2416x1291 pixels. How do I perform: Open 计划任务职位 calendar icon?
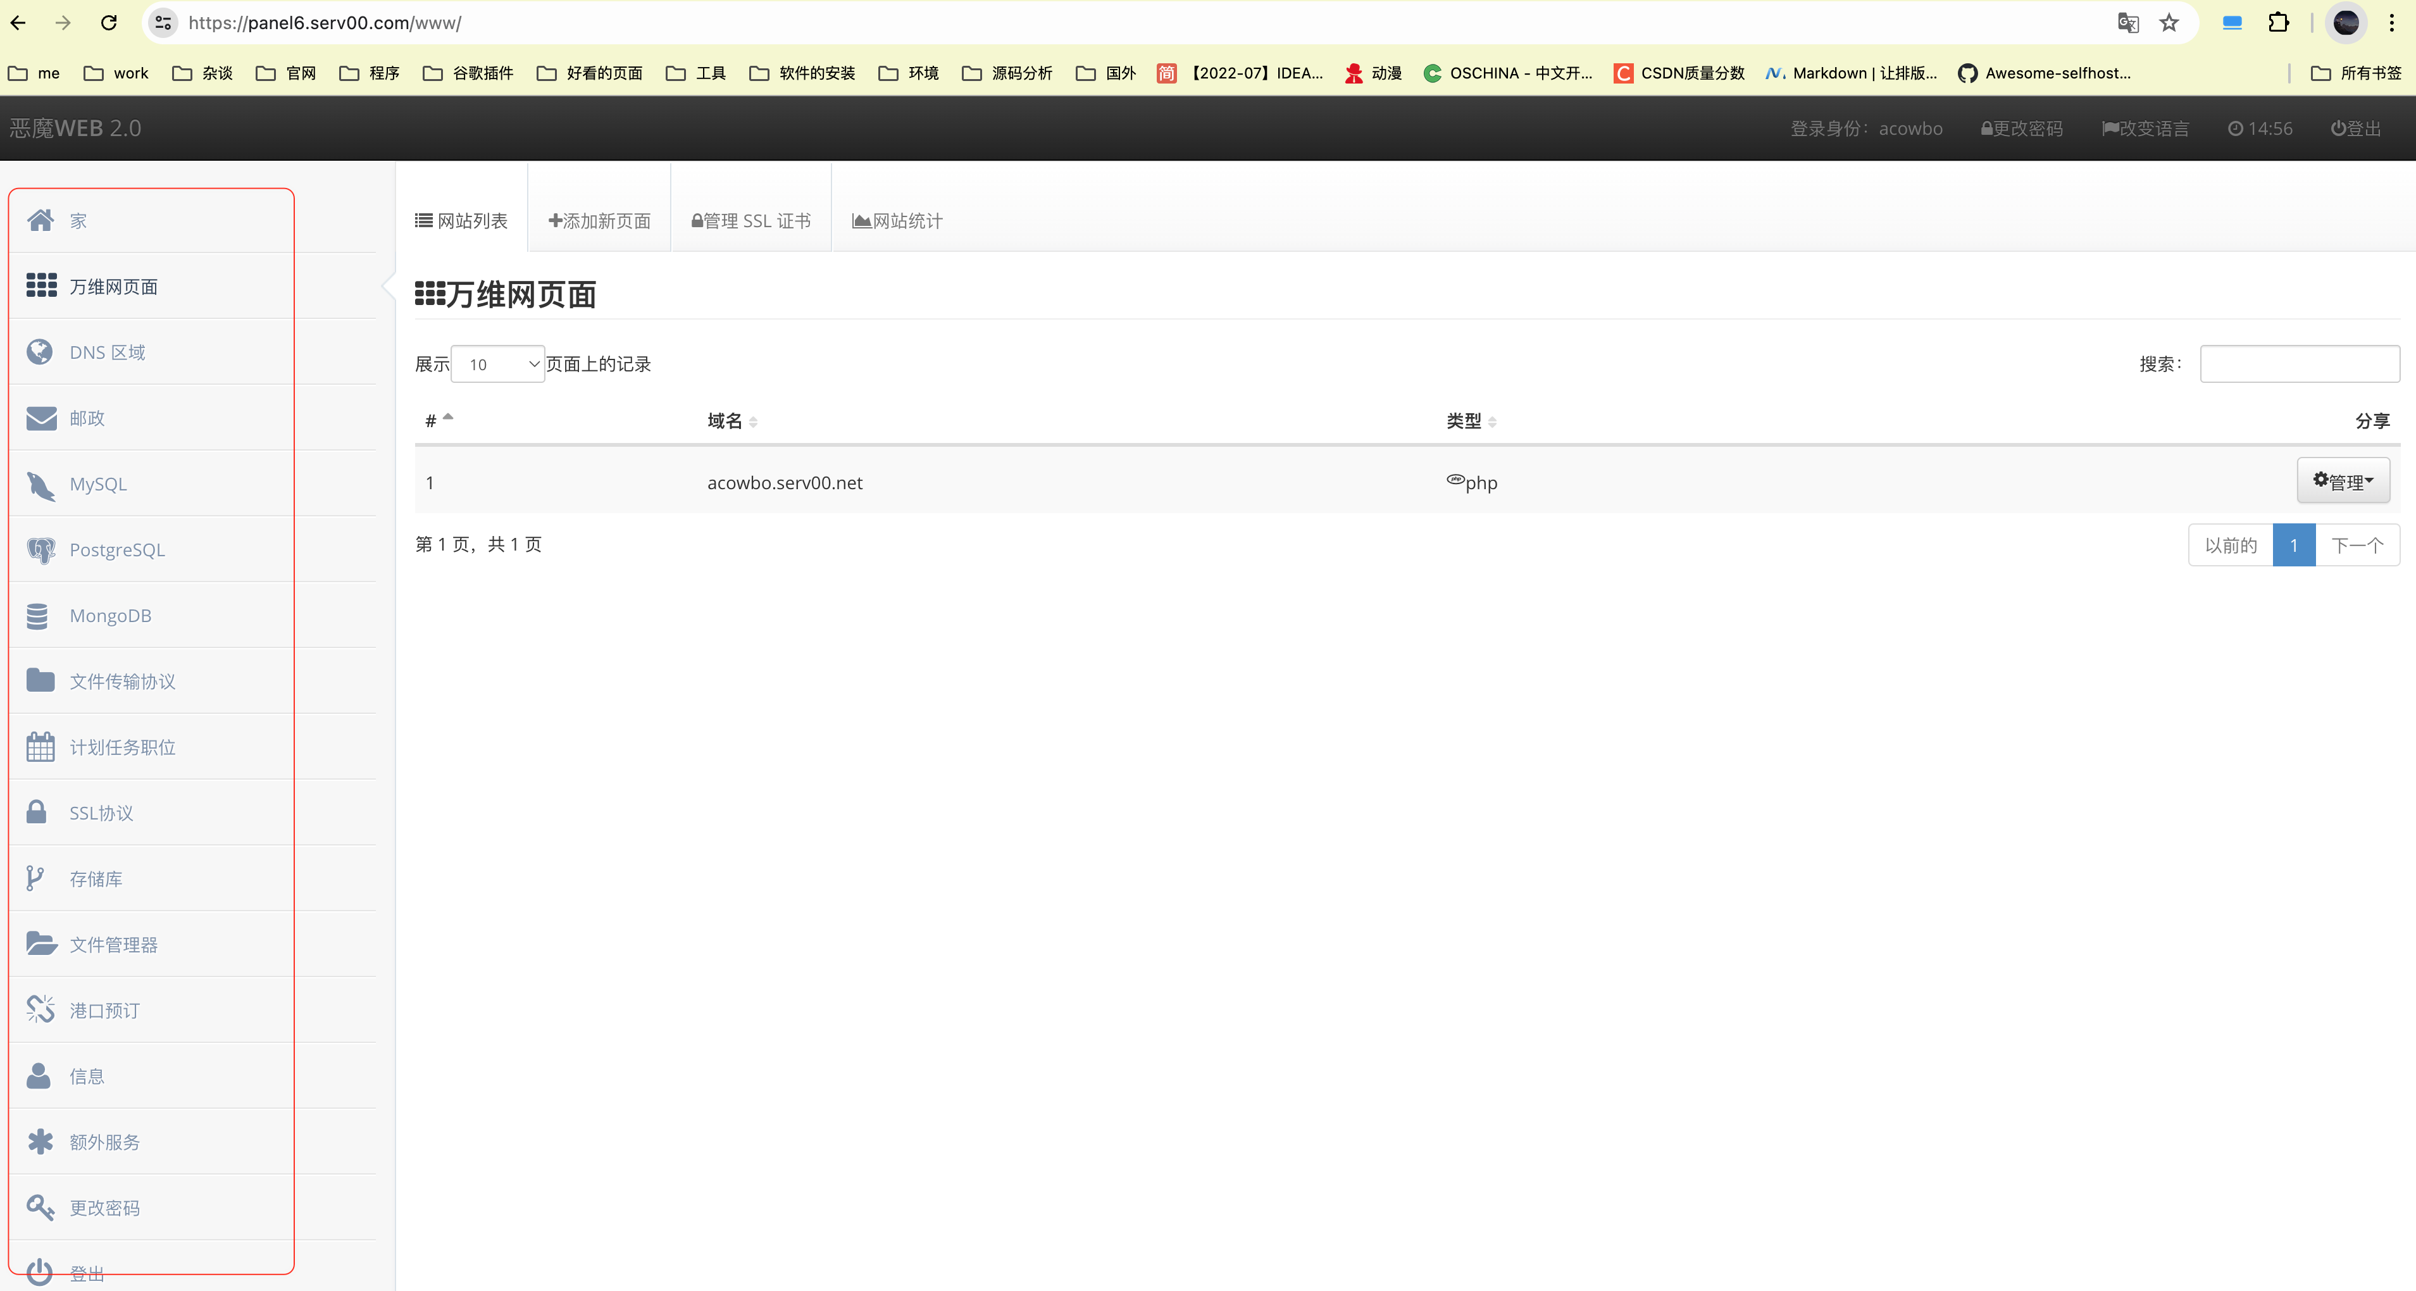40,748
